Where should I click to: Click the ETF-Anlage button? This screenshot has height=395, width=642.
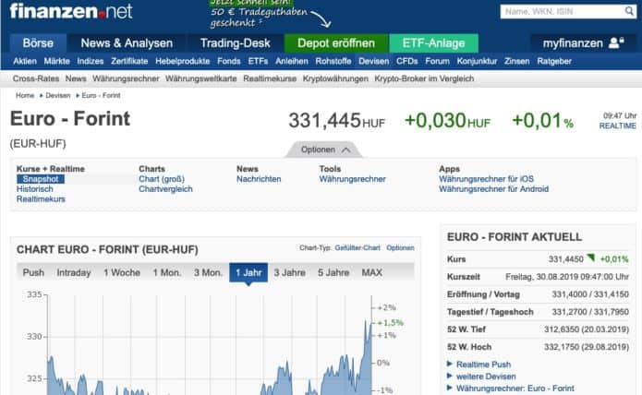point(433,43)
